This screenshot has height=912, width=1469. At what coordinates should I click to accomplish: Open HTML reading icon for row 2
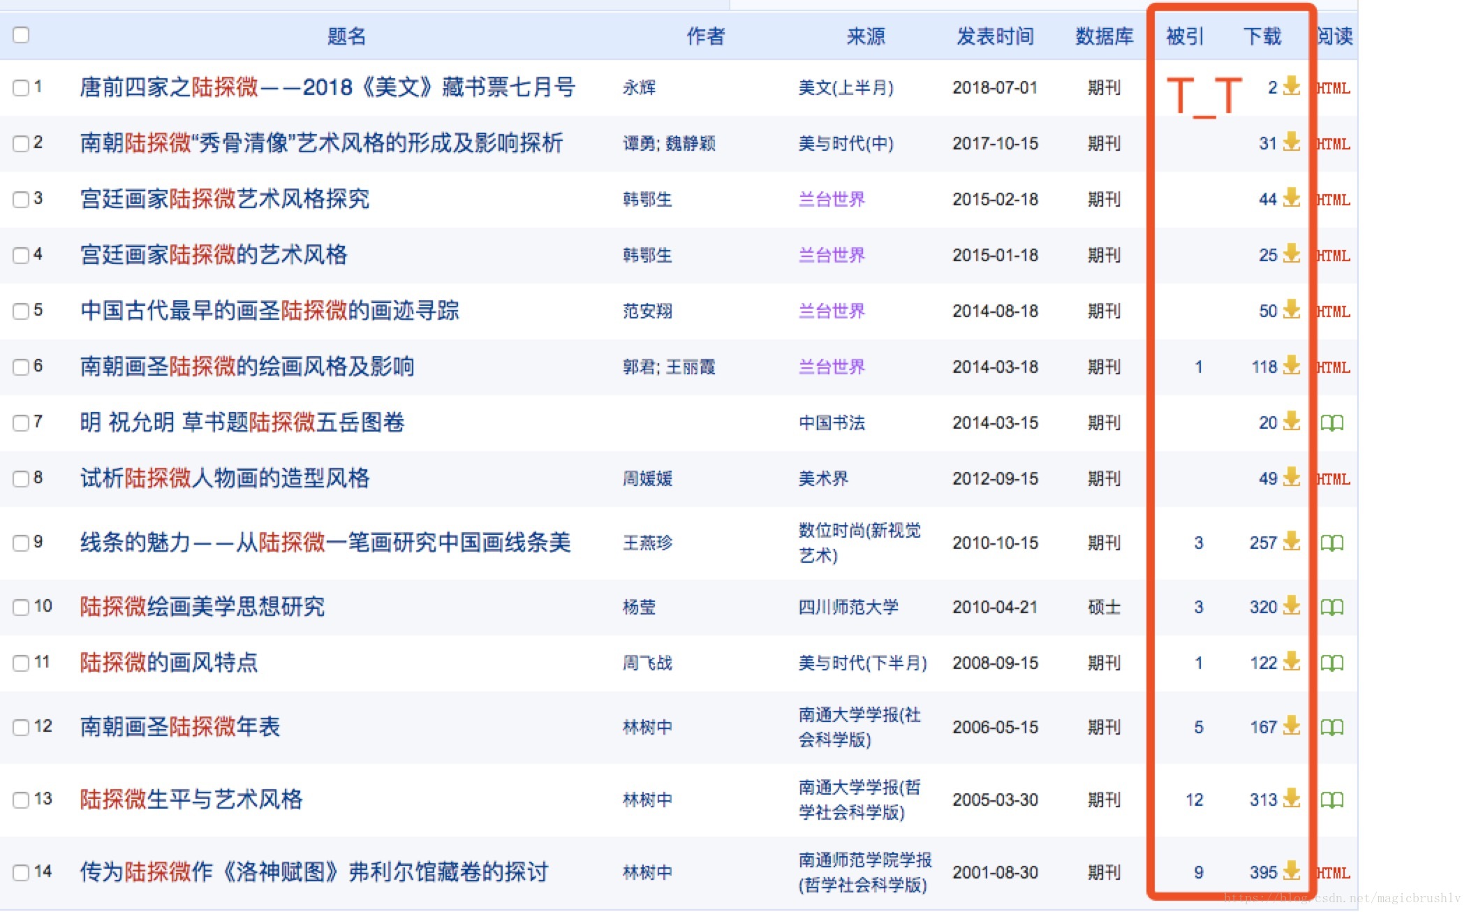(x=1334, y=144)
